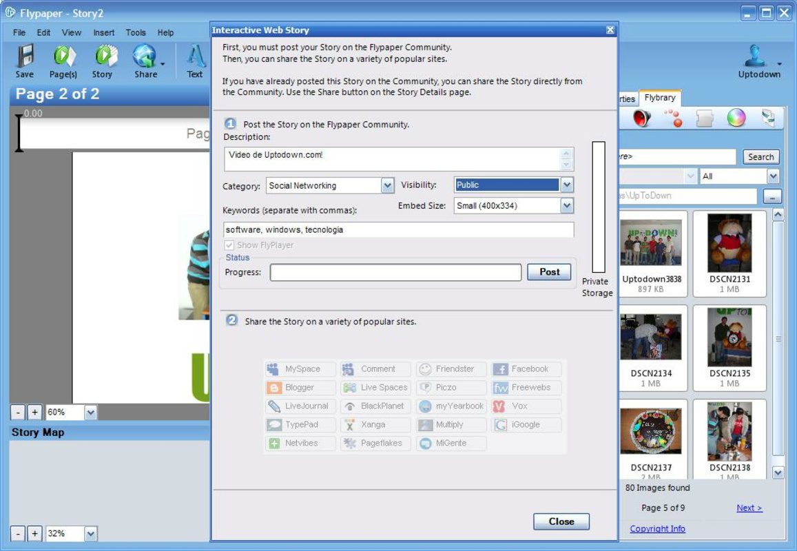Click the rightmost Flybrary category icon
Image resolution: width=797 pixels, height=551 pixels.
tap(768, 118)
